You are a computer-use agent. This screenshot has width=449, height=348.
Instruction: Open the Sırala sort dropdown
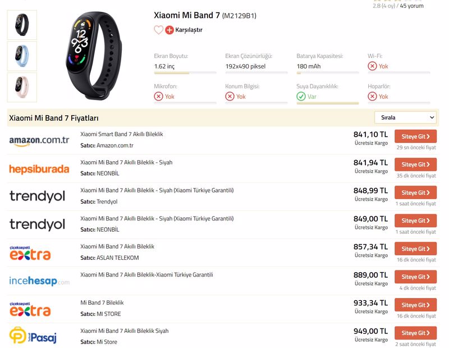click(x=405, y=117)
